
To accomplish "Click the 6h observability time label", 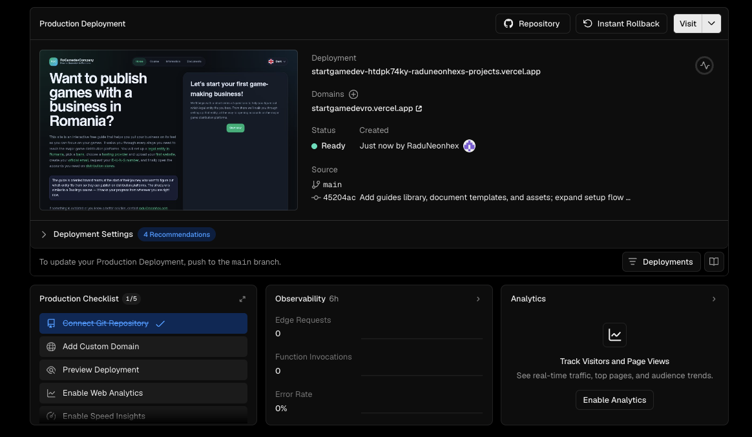I will pos(334,298).
